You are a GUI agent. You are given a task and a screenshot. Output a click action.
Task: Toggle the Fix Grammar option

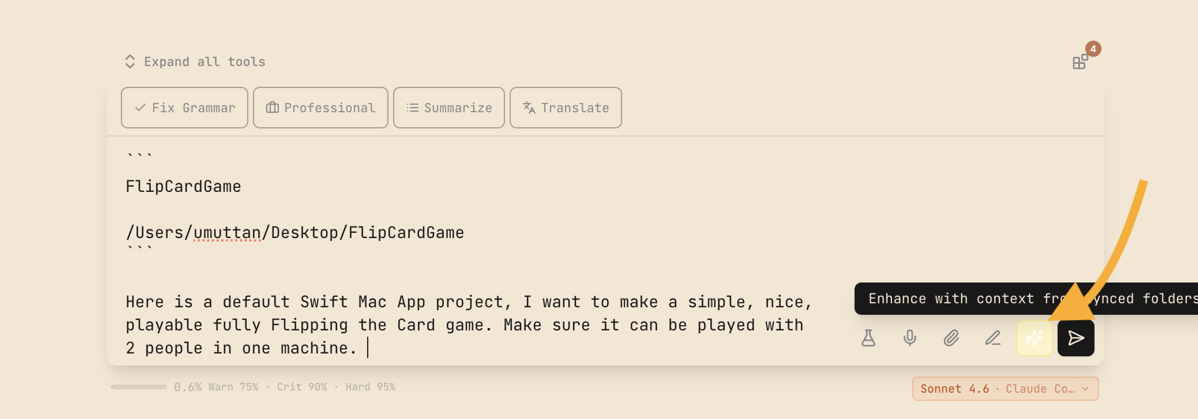pos(184,107)
